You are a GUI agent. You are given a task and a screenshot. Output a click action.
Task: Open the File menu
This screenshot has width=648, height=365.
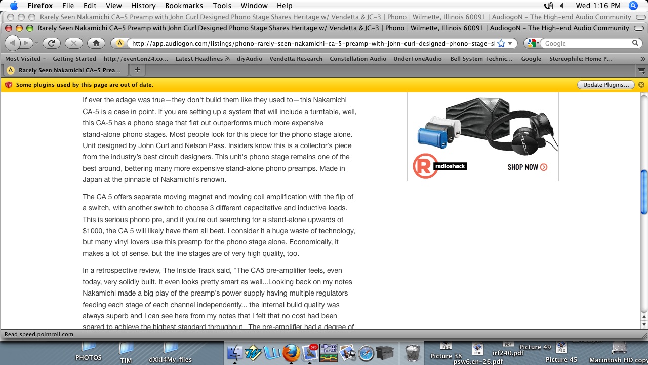tap(68, 6)
